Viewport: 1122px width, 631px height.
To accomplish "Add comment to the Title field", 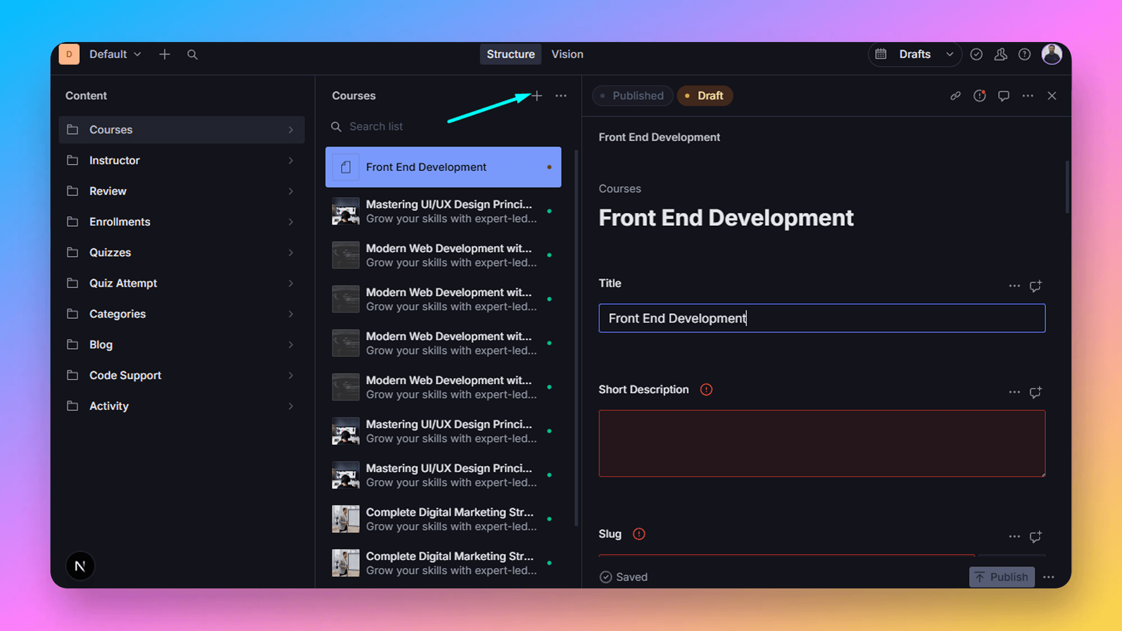I will [1036, 286].
